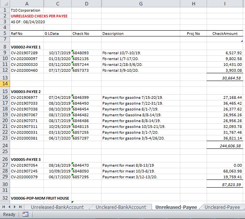Click the T10 Corporation cell
Viewport: 245px width, 219px height.
27,10
